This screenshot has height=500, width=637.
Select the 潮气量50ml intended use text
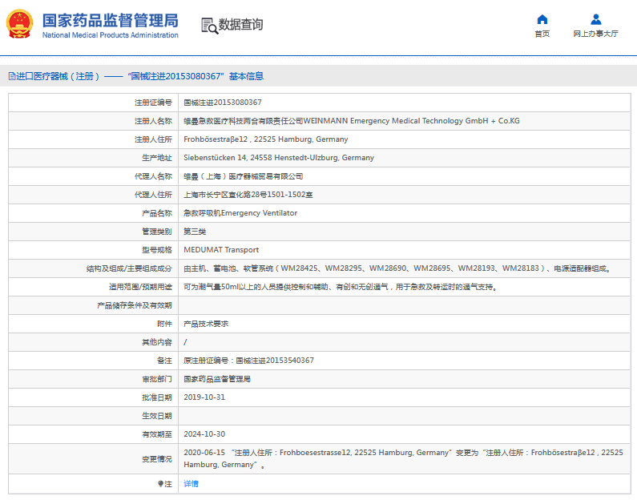click(x=341, y=287)
